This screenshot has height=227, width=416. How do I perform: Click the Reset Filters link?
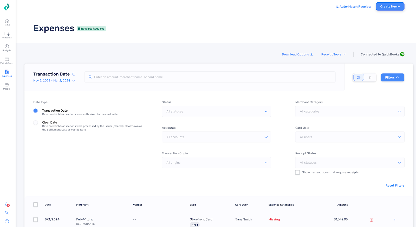click(395, 185)
